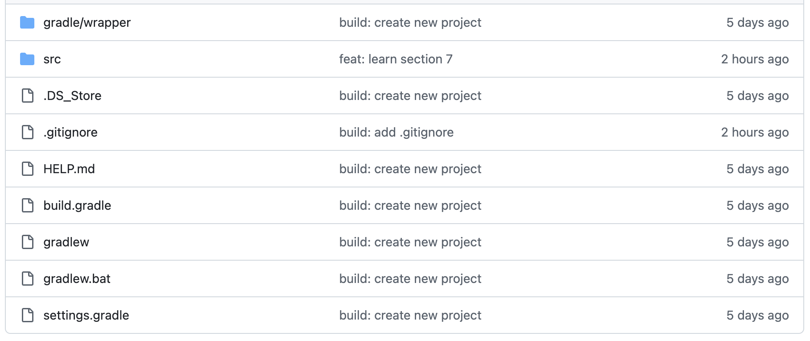Screen dimensions: 810x341
Task: View the 'build: add .gitignore' commit
Action: click(396, 132)
